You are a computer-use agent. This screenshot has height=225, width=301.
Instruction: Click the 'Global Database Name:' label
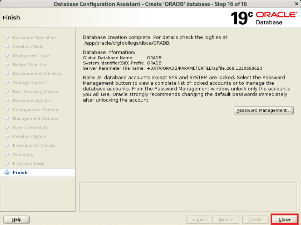pos(108,58)
